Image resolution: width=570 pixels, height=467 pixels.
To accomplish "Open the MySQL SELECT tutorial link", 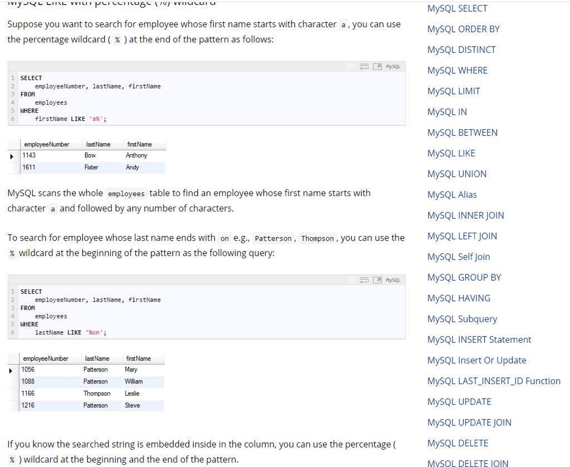I will 457,8.
